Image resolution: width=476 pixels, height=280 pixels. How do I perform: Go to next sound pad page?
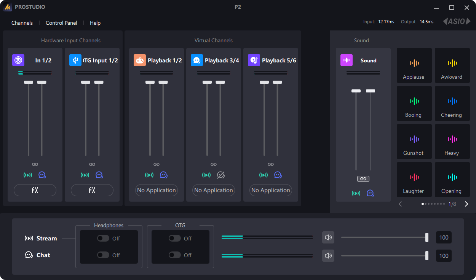pos(466,204)
